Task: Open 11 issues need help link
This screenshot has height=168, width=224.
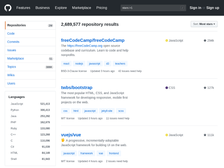Action: tap(118, 118)
